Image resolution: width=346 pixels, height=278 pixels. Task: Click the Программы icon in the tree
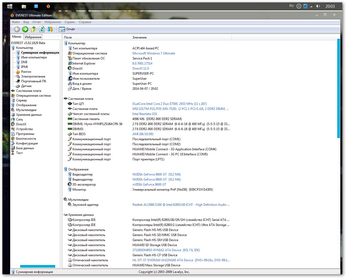13,134
